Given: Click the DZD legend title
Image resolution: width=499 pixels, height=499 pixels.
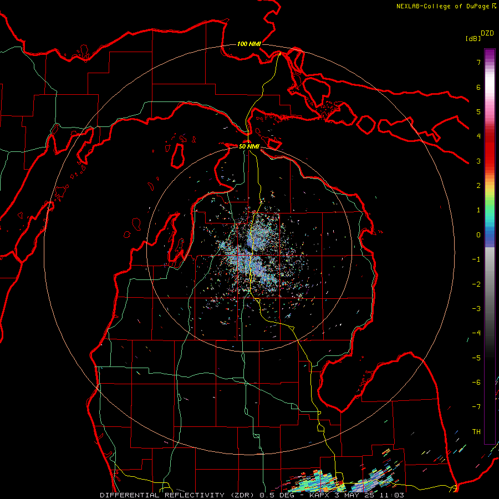Looking at the screenshot, I should [487, 33].
